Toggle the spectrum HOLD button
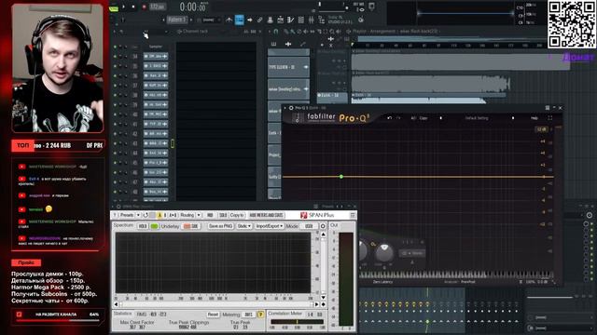Screen dimensions: 597x335 point(143,226)
